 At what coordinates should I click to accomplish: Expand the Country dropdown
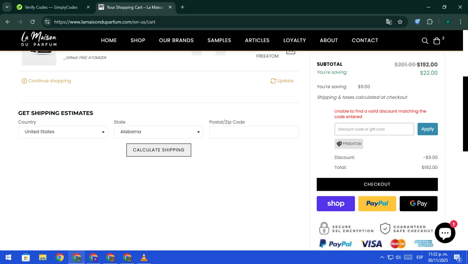pos(63,132)
